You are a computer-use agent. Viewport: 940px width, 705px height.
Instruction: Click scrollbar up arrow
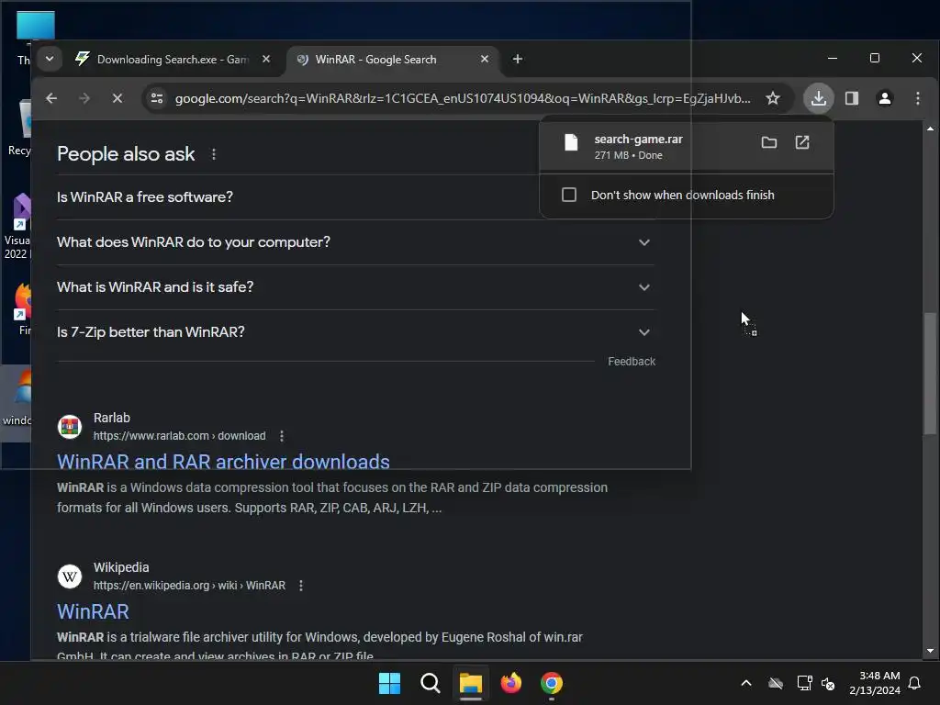pyautogui.click(x=930, y=129)
